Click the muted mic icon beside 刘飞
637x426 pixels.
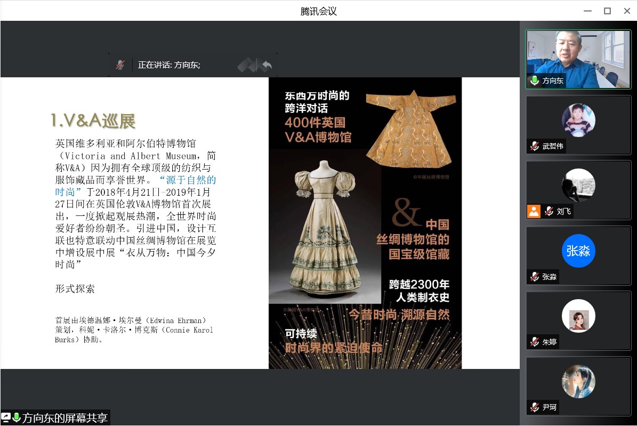click(x=549, y=211)
